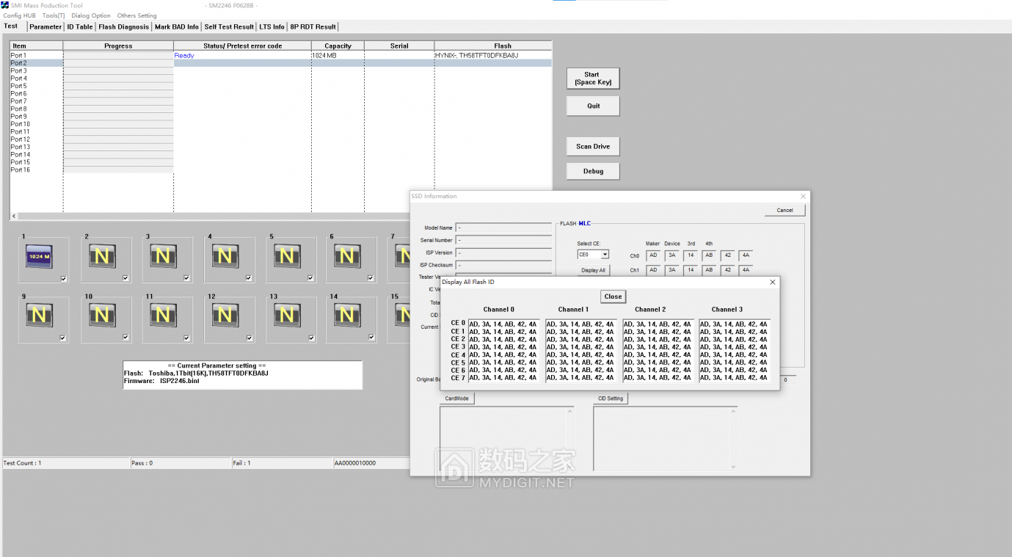Click the port 13 N drive icon
This screenshot has width=1012, height=557.
click(x=286, y=316)
